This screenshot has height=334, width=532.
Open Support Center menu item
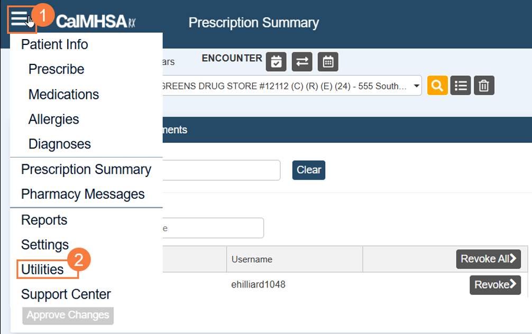point(66,294)
